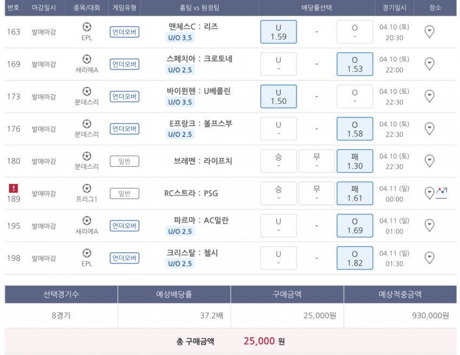Select the 무 option for 브레멘 vs 라이프치
This screenshot has height=355, width=460.
317,161
